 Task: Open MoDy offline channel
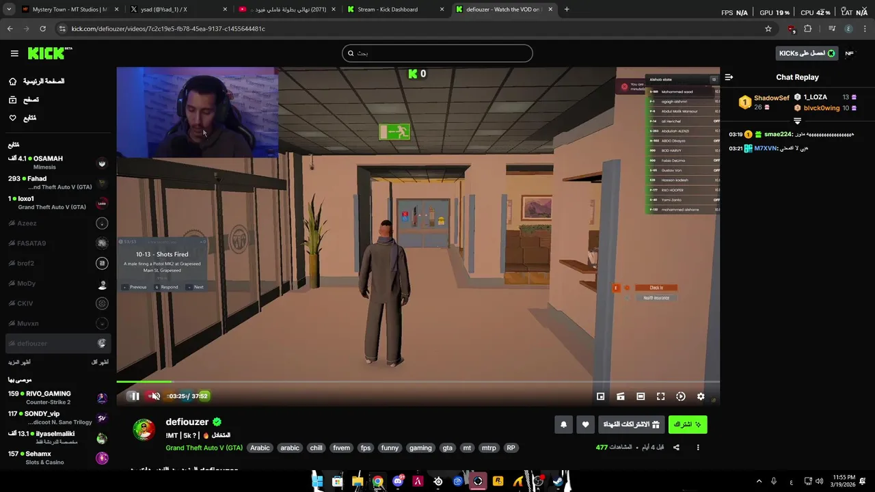pyautogui.click(x=57, y=284)
